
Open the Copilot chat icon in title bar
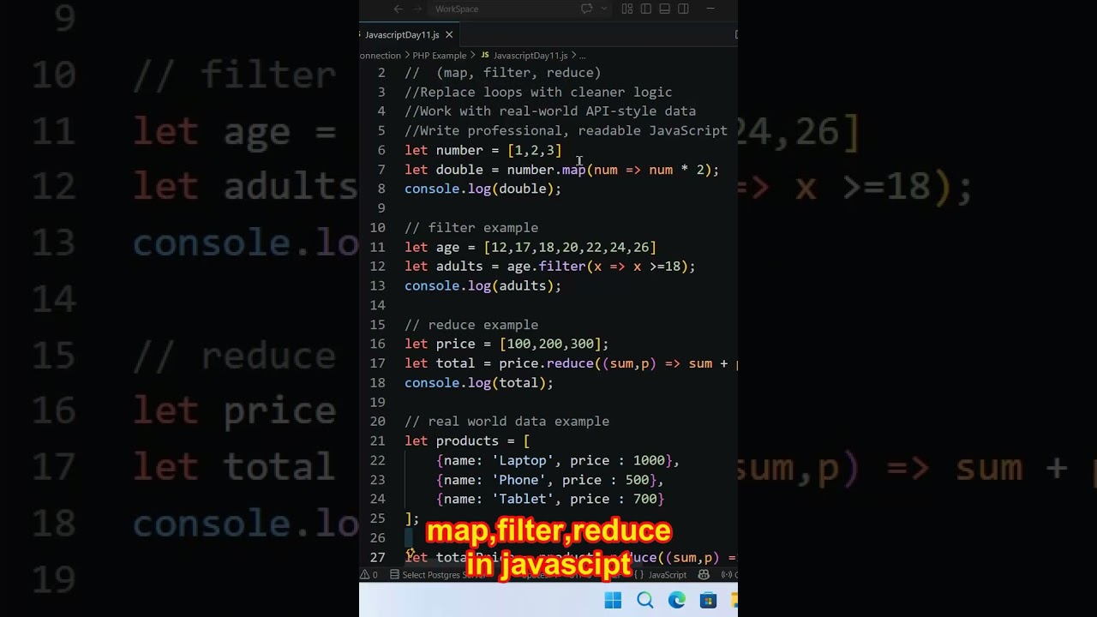[587, 9]
